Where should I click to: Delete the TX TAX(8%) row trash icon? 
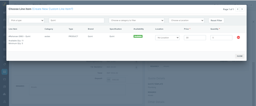click(136, 67)
